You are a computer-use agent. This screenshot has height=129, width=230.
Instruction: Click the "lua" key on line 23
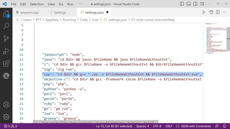tap(47, 114)
